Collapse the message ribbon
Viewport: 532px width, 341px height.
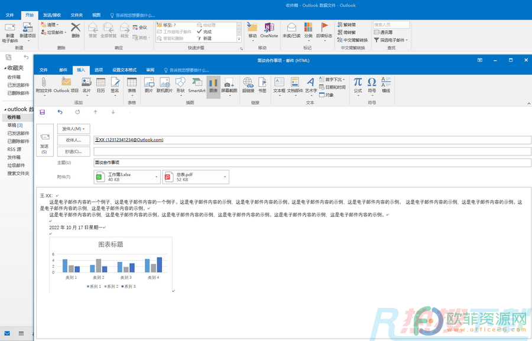pyautogui.click(x=528, y=103)
